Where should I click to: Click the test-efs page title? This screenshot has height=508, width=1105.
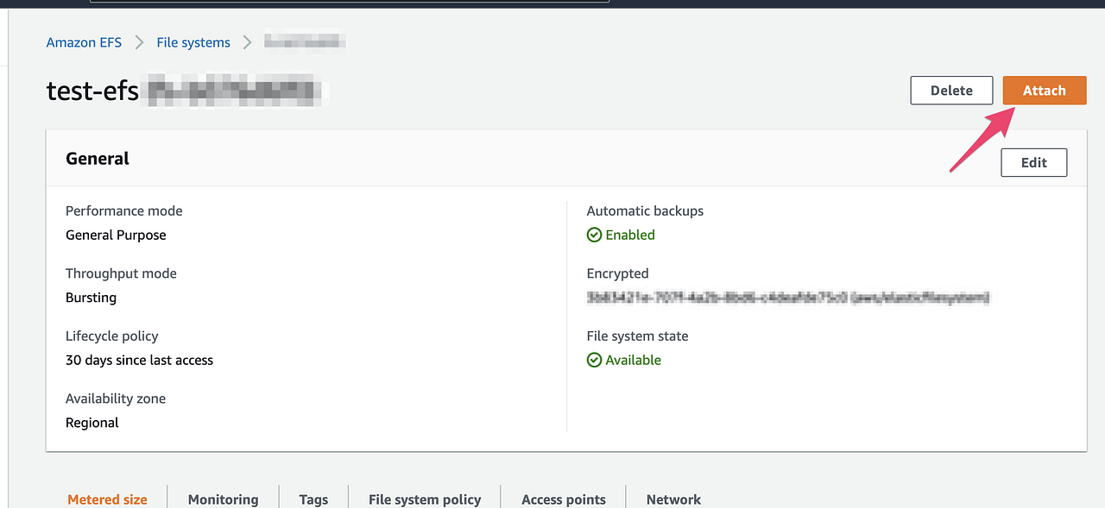tap(92, 91)
